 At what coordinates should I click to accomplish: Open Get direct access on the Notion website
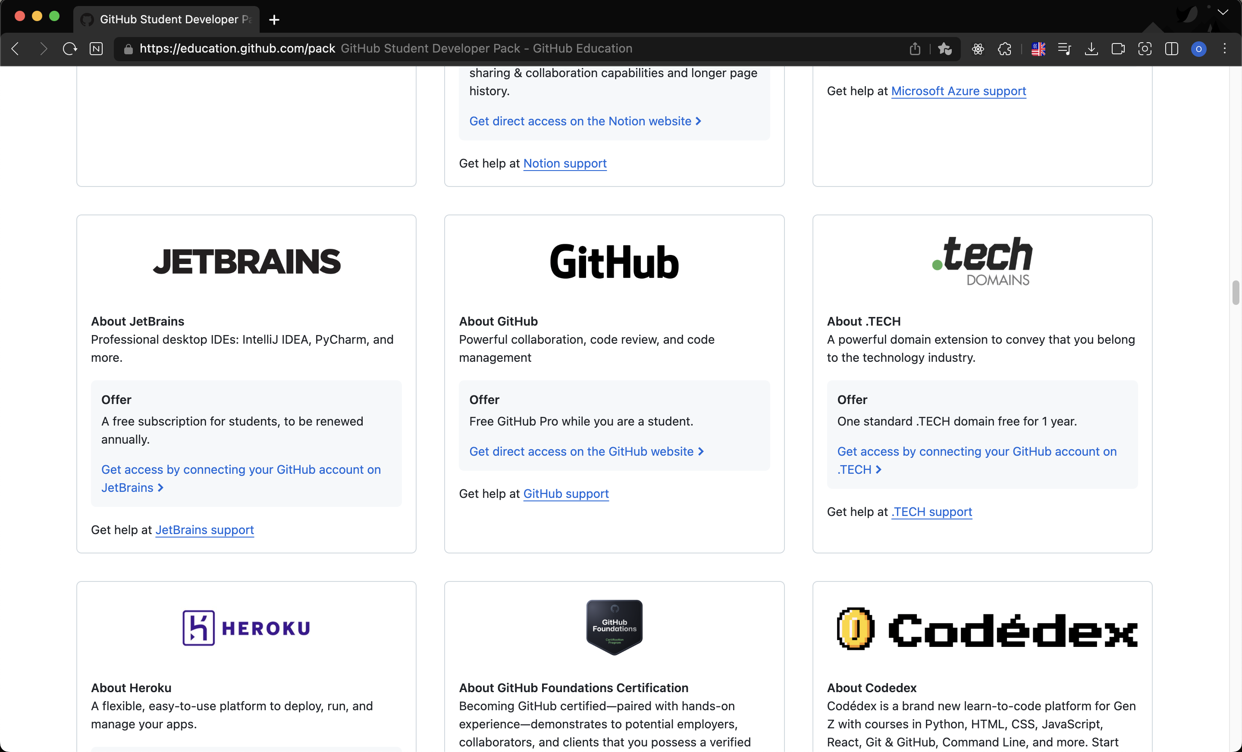(585, 121)
